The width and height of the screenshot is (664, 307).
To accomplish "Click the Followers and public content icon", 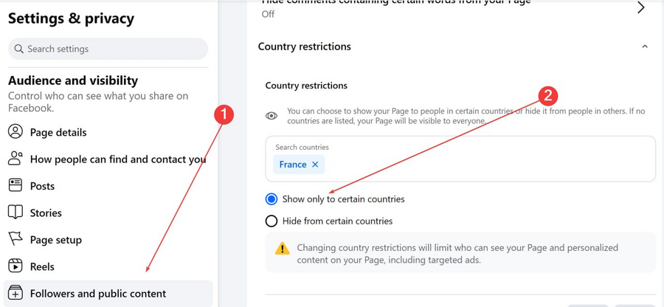I will pos(15,293).
